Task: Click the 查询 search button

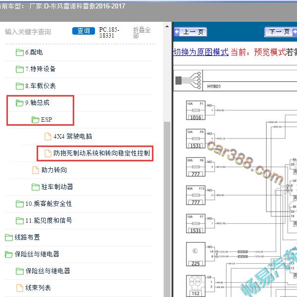Action: point(84,31)
